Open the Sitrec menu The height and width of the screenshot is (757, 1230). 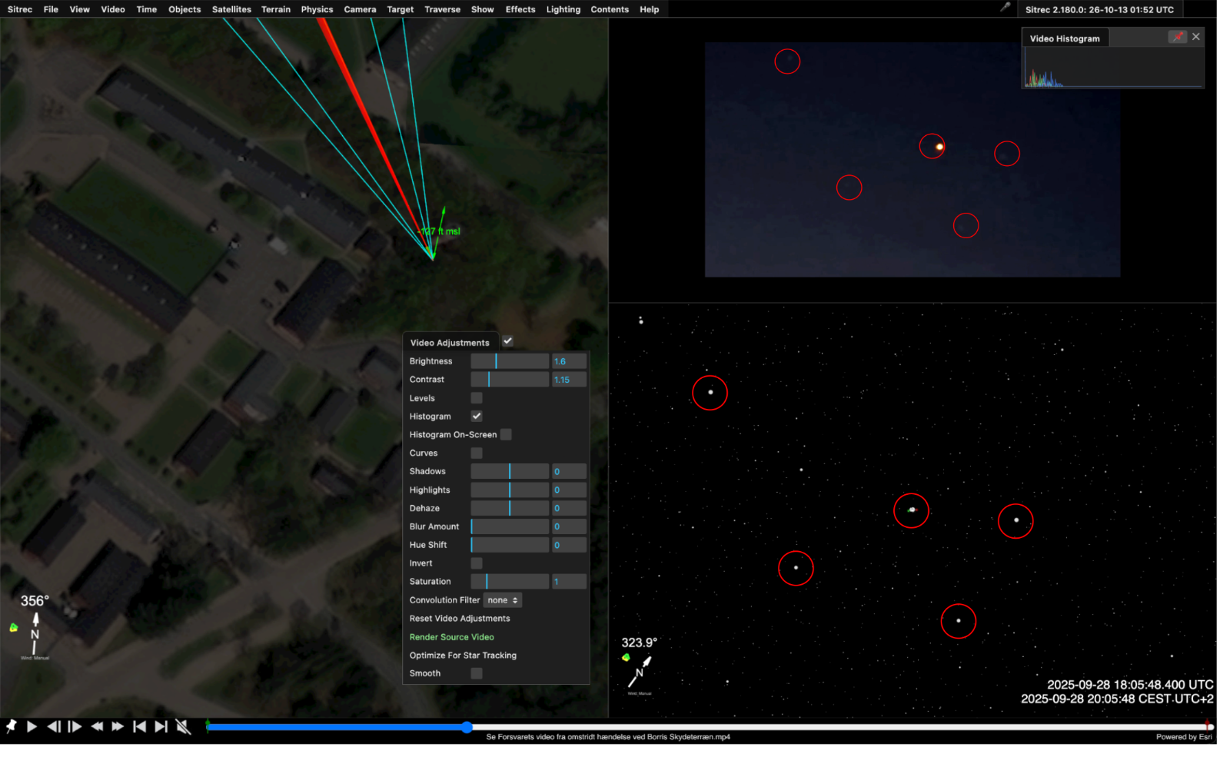(x=20, y=9)
